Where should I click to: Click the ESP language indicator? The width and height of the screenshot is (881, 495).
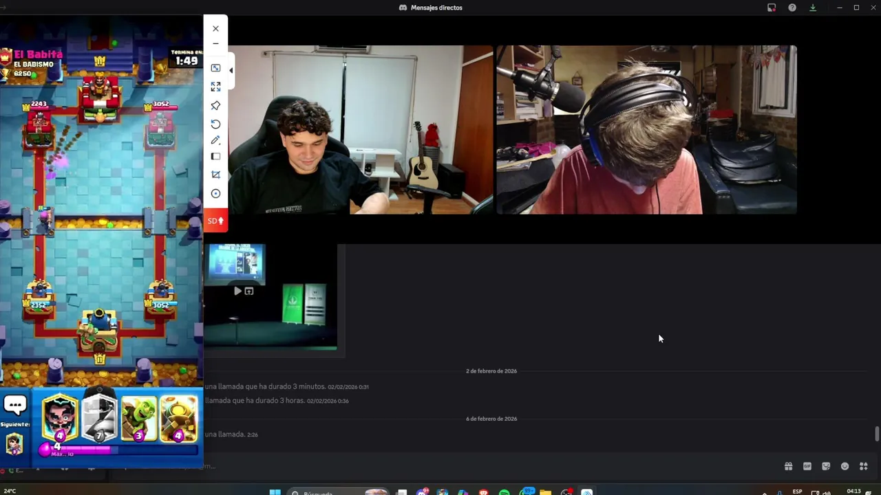tap(797, 492)
